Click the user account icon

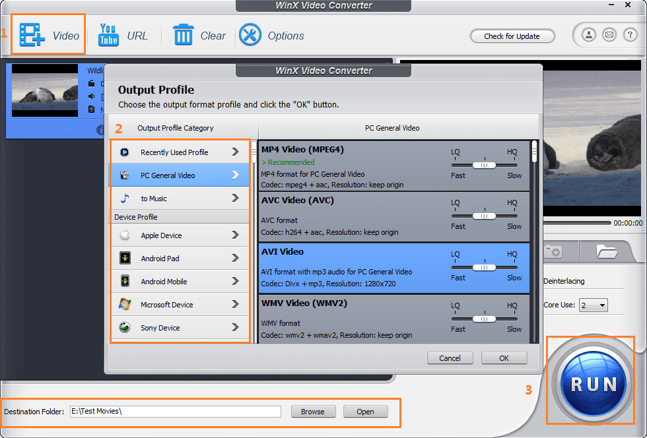tap(589, 35)
